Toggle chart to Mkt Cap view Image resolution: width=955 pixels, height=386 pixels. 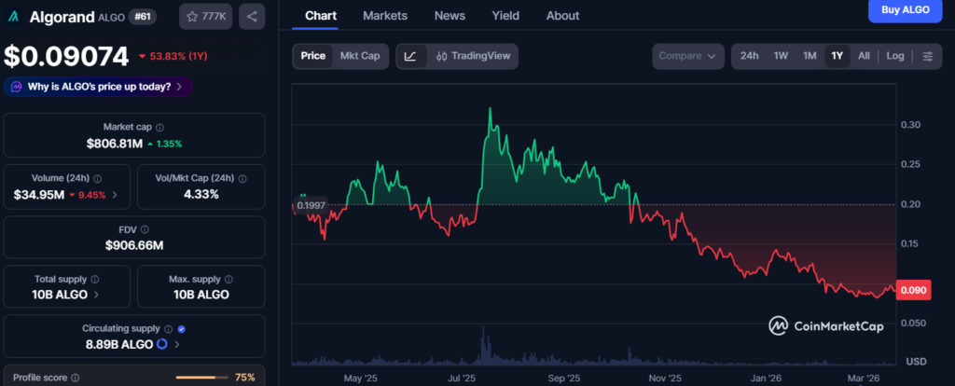359,56
